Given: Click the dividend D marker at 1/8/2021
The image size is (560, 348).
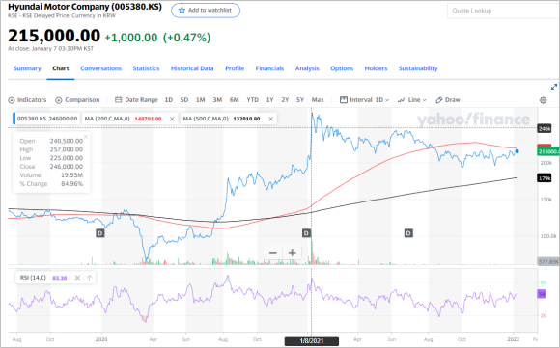Looking at the screenshot, I should click(306, 233).
